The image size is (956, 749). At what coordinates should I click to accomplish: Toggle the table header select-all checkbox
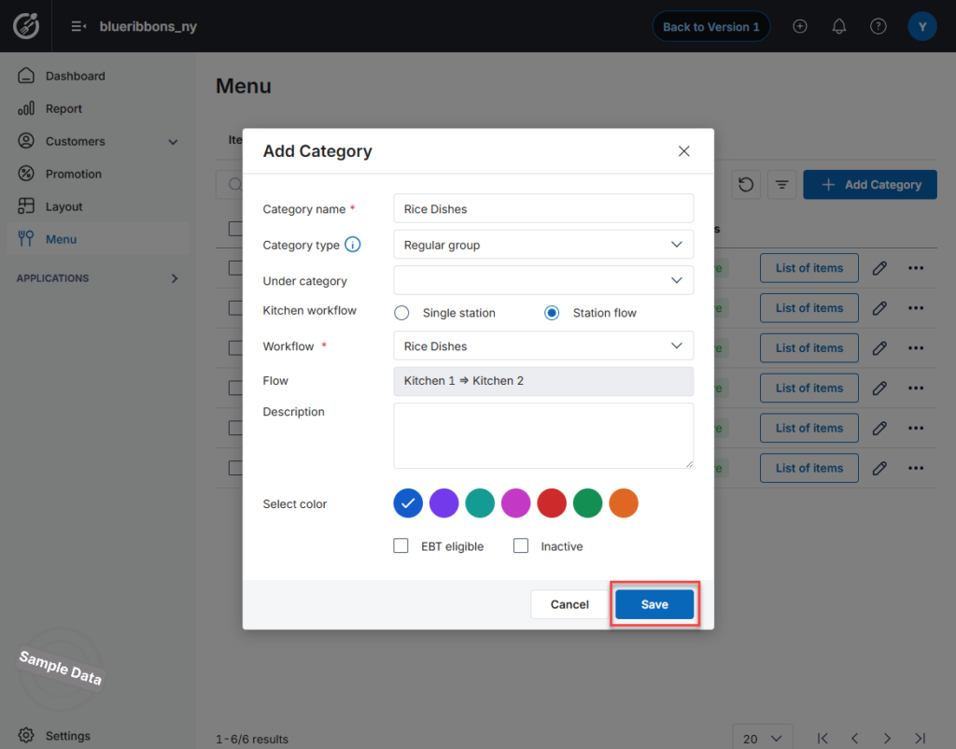pos(235,229)
